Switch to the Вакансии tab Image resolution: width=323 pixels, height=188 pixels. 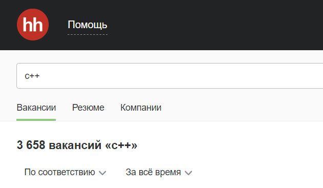[36, 108]
